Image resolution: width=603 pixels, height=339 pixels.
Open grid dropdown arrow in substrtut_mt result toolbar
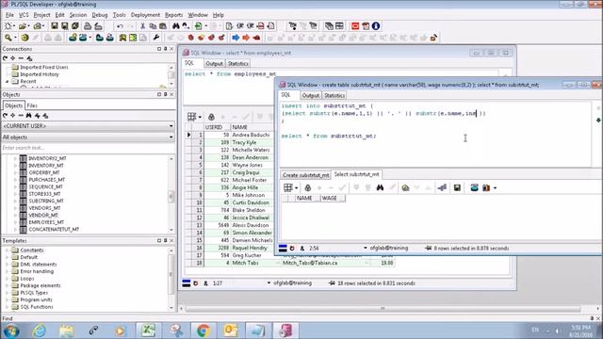(x=296, y=188)
